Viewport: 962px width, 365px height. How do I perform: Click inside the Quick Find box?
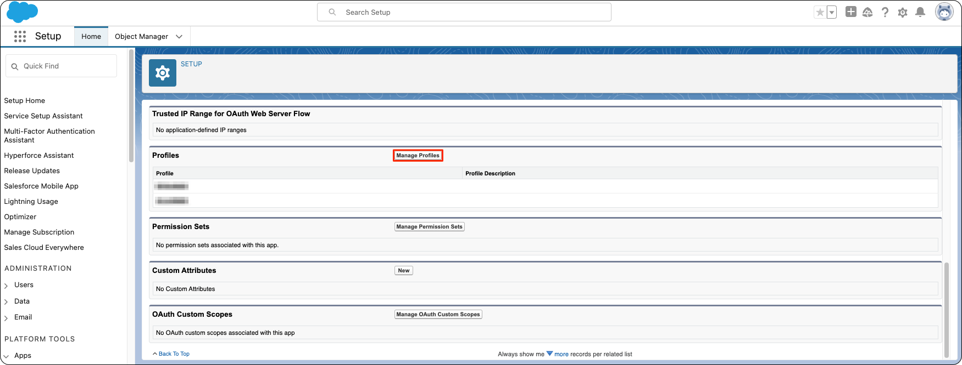[x=61, y=66]
